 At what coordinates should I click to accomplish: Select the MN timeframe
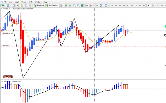click(143, 5)
